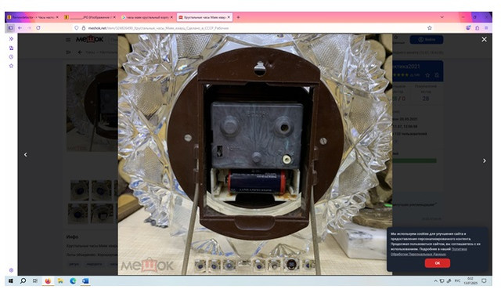Switch to the JPG image tab

[x=91, y=17]
